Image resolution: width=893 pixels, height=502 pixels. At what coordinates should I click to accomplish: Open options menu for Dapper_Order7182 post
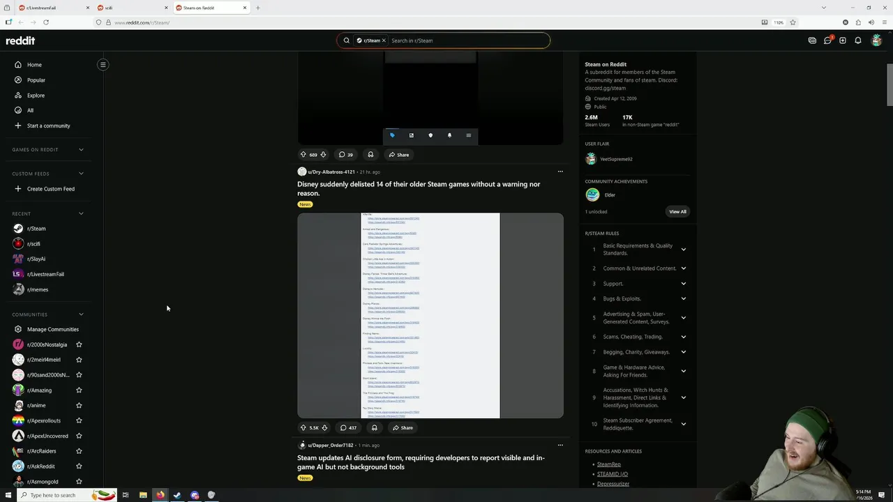point(560,445)
